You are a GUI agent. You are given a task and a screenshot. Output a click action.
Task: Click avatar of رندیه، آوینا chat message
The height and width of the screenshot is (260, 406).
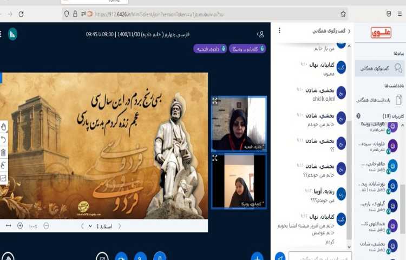click(x=341, y=194)
